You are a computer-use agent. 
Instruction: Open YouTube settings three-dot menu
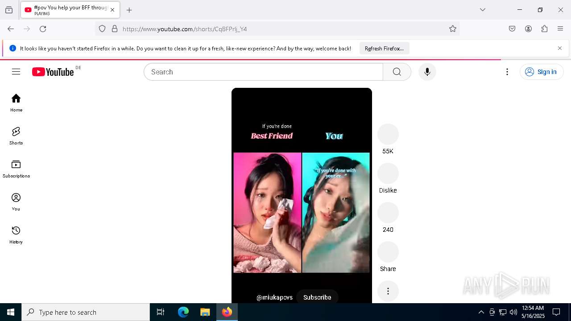click(x=507, y=72)
